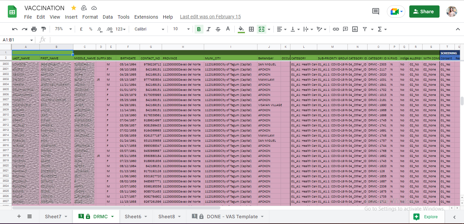Image resolution: width=464 pixels, height=224 pixels.
Task: Star the VACCINATION document
Action: click(x=74, y=8)
